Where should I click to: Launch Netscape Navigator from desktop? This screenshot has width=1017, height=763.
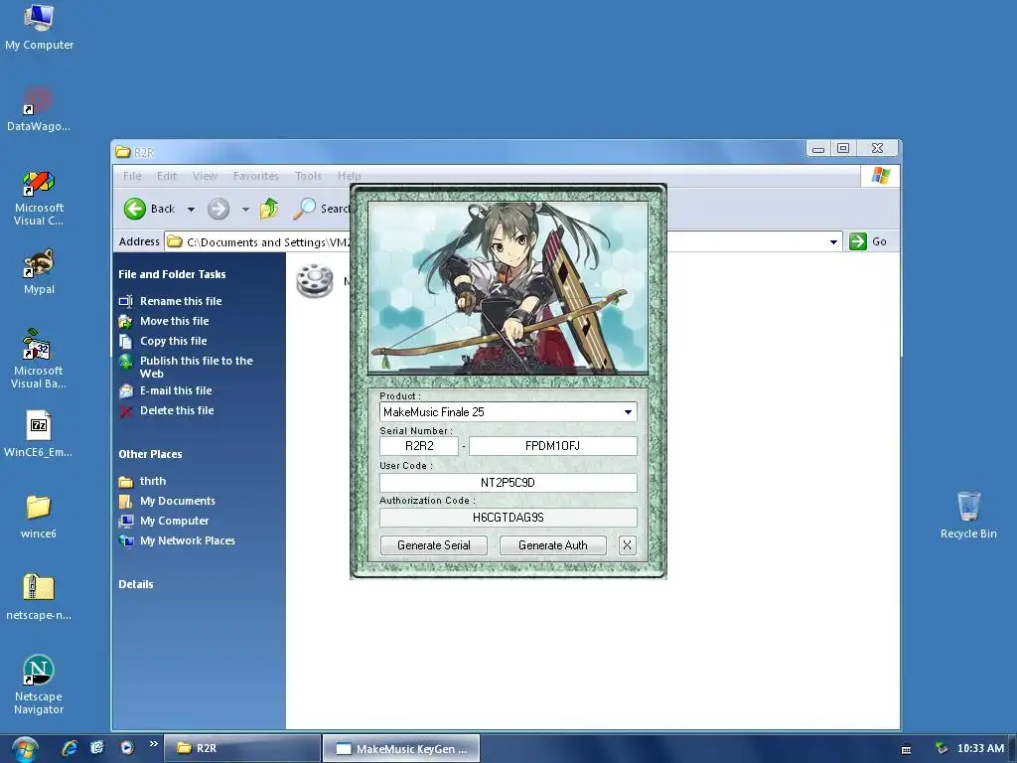click(x=39, y=685)
